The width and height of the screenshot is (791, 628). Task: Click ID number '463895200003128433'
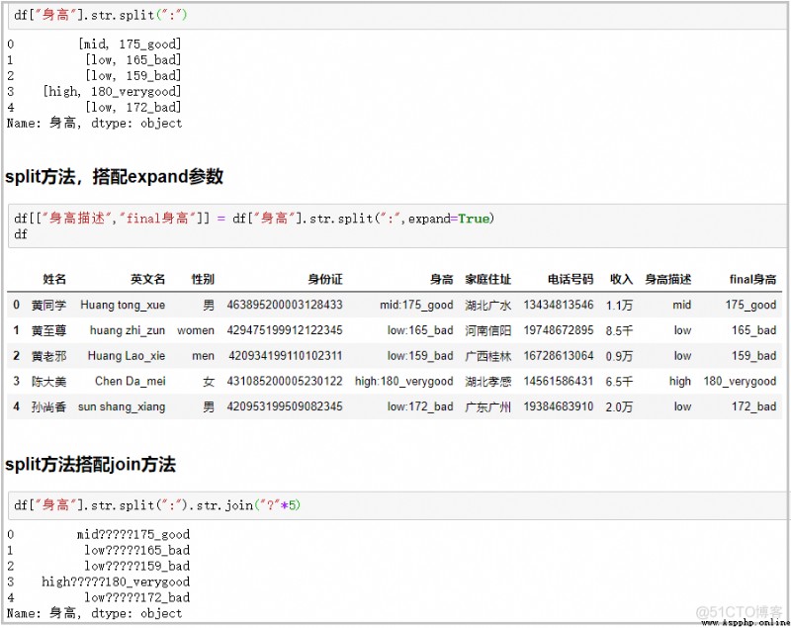click(x=285, y=305)
